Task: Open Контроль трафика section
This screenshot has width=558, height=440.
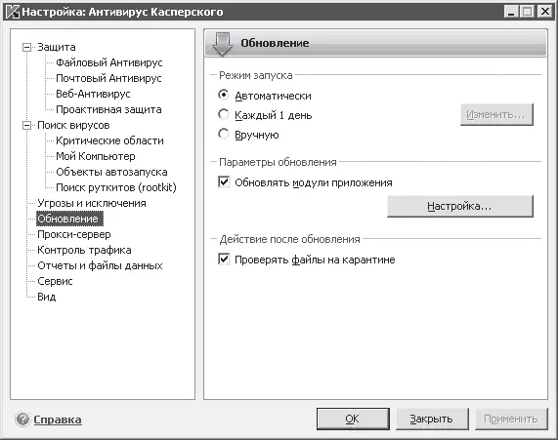Action: 84,250
